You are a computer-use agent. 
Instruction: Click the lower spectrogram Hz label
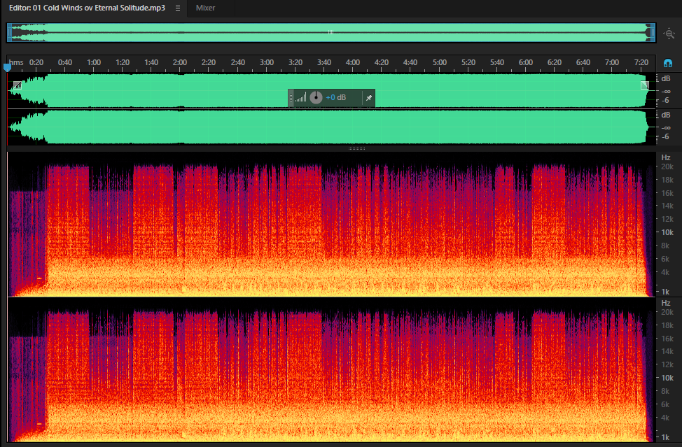point(666,303)
